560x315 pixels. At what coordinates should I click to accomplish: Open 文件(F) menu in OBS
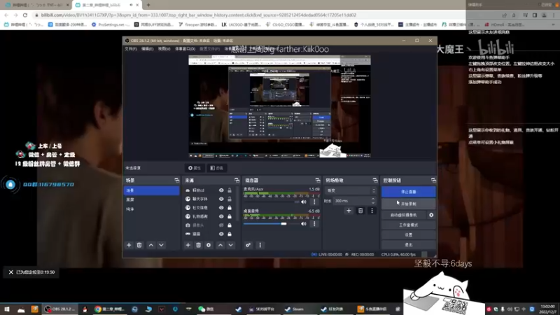[131, 49]
